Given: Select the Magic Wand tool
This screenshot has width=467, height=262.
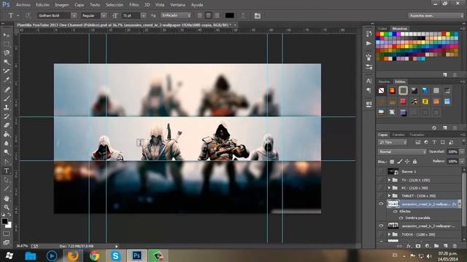Looking at the screenshot, I should [7, 62].
